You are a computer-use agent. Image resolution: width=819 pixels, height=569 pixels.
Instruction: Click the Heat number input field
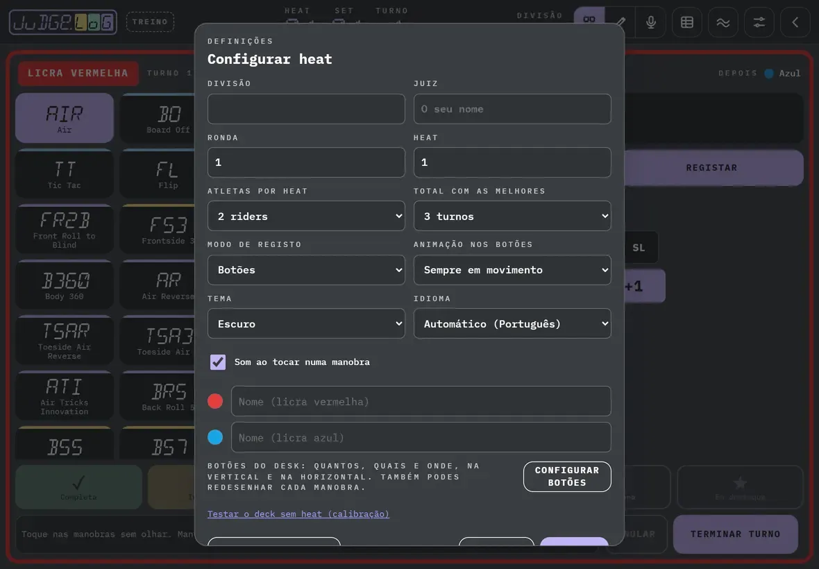click(x=512, y=162)
